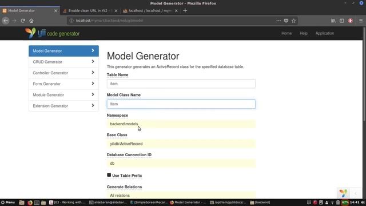Viewport: 366px width, 206px height.
Task: Launch file manager from taskbar launcher
Action: [22, 203]
